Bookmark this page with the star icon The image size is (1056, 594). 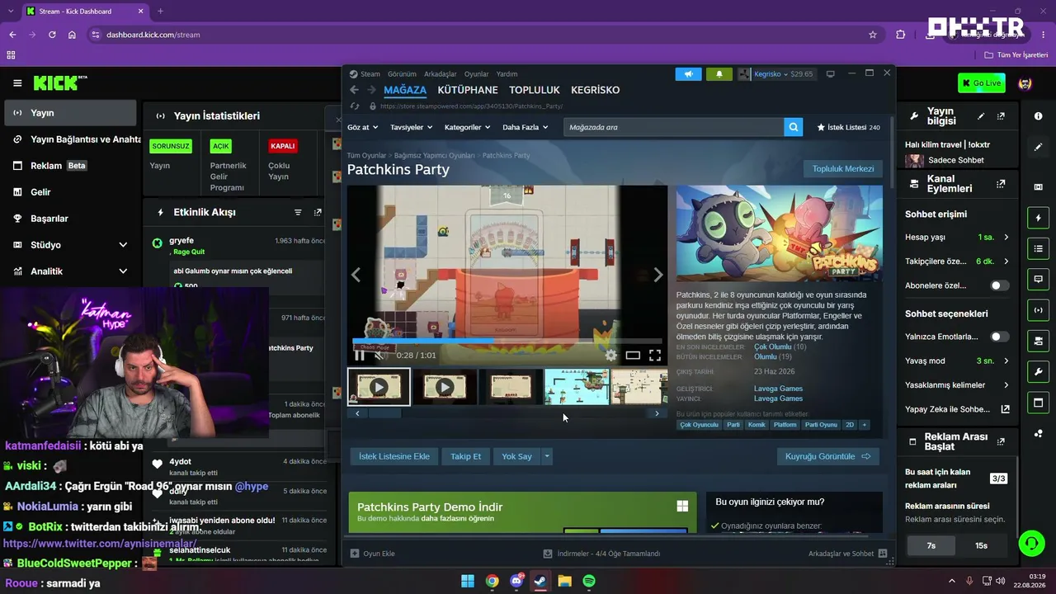tap(873, 35)
